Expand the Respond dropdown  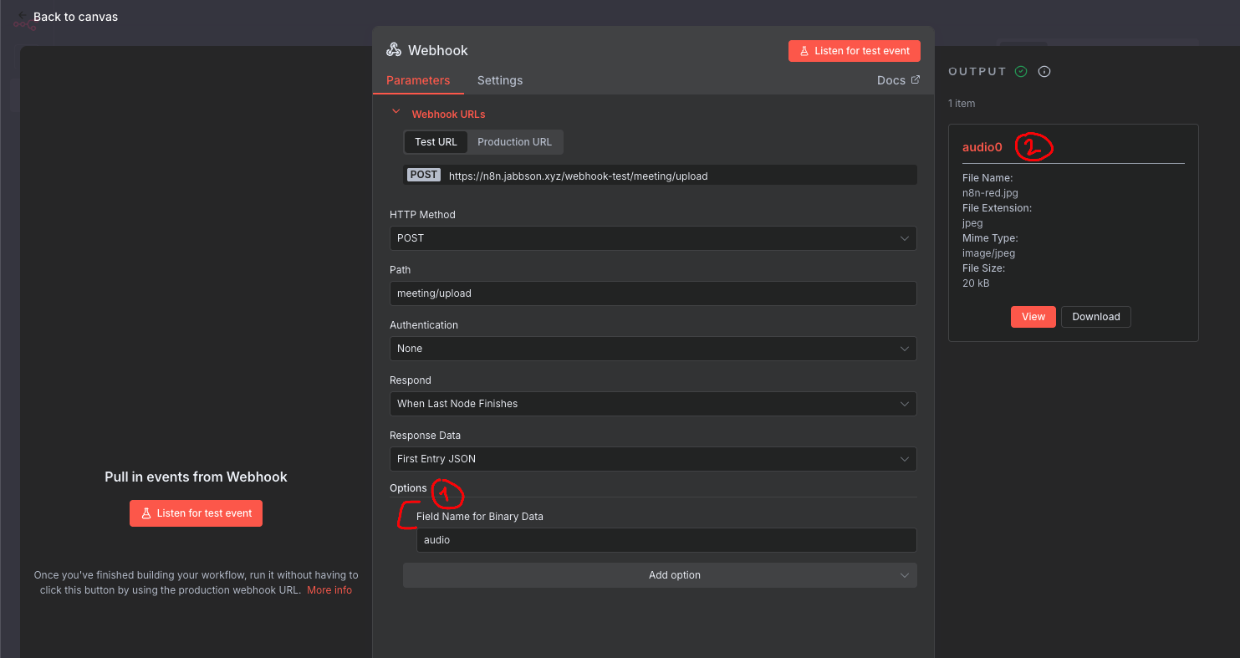click(x=652, y=404)
